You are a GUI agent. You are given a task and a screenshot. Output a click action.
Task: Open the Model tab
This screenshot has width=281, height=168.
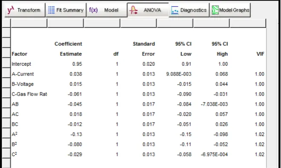pyautogui.click(x=107, y=10)
